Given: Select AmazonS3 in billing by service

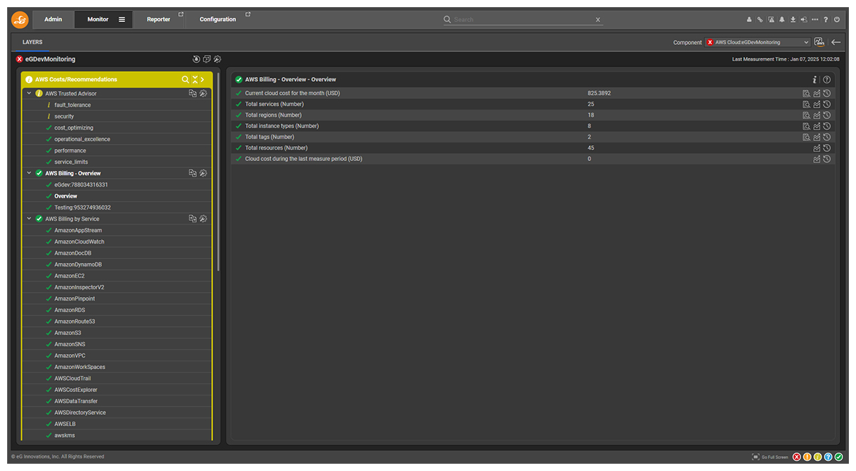Looking at the screenshot, I should tap(67, 333).
